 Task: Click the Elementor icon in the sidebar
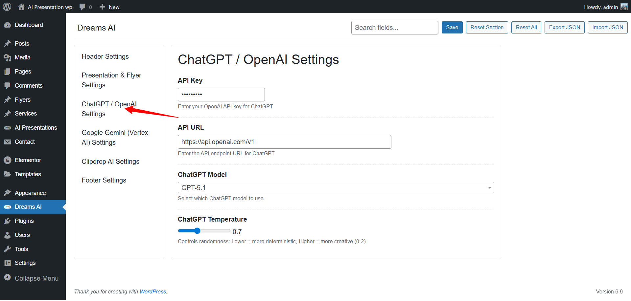[8, 160]
